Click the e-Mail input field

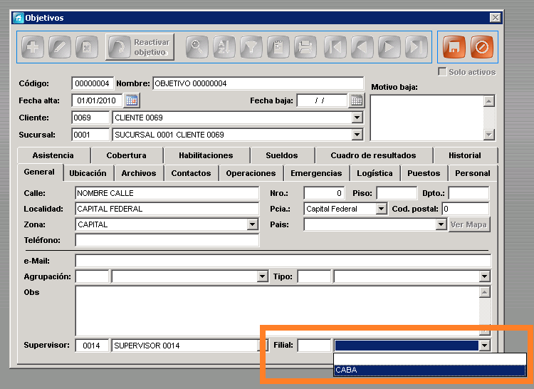coord(283,261)
